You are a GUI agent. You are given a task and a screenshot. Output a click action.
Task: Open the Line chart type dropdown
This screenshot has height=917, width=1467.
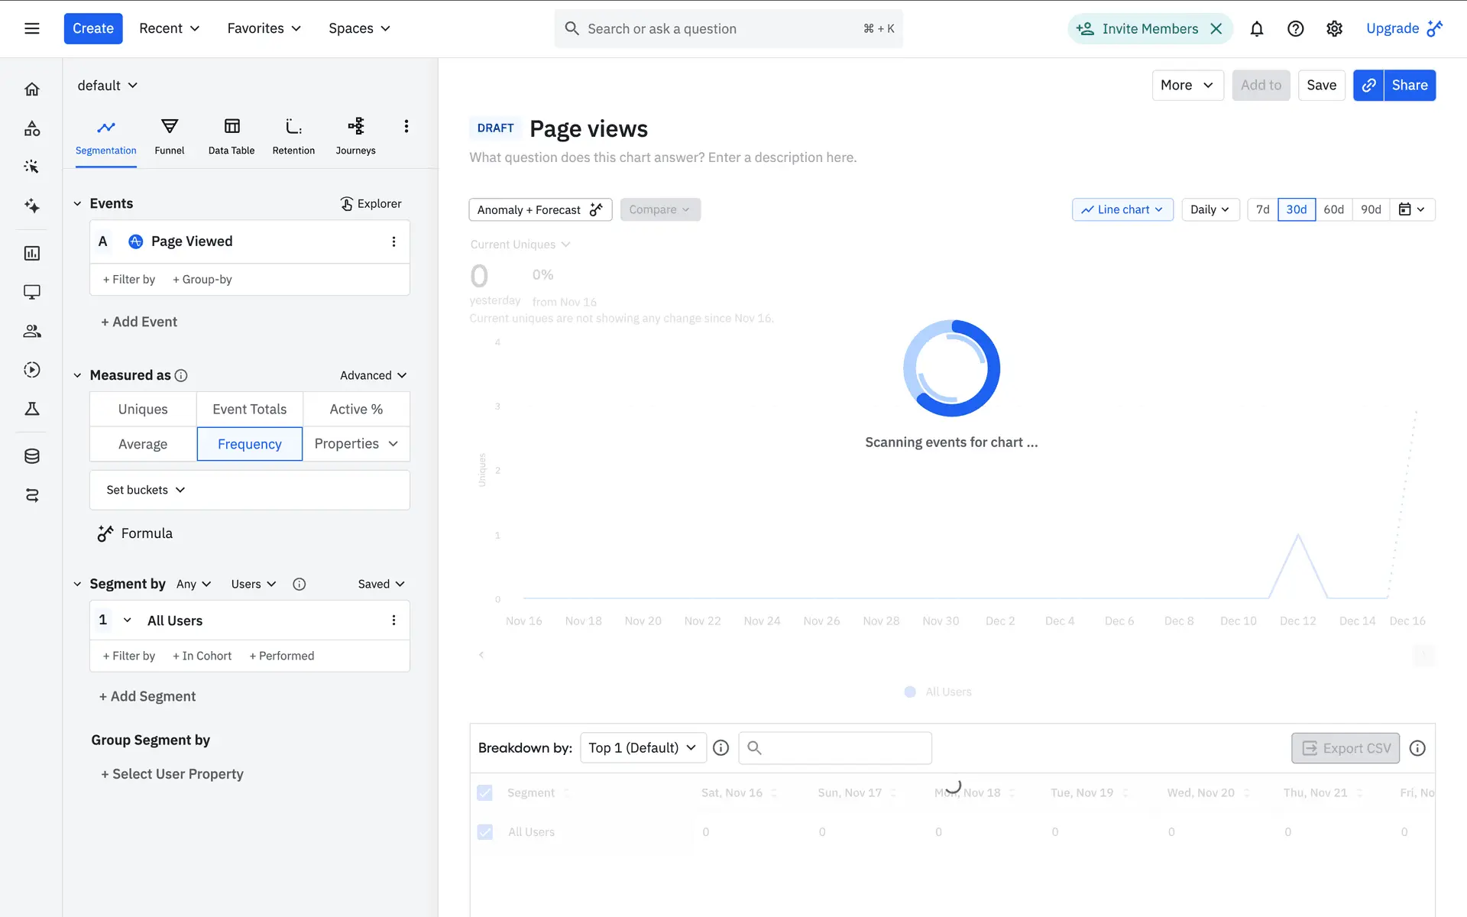pyautogui.click(x=1122, y=209)
